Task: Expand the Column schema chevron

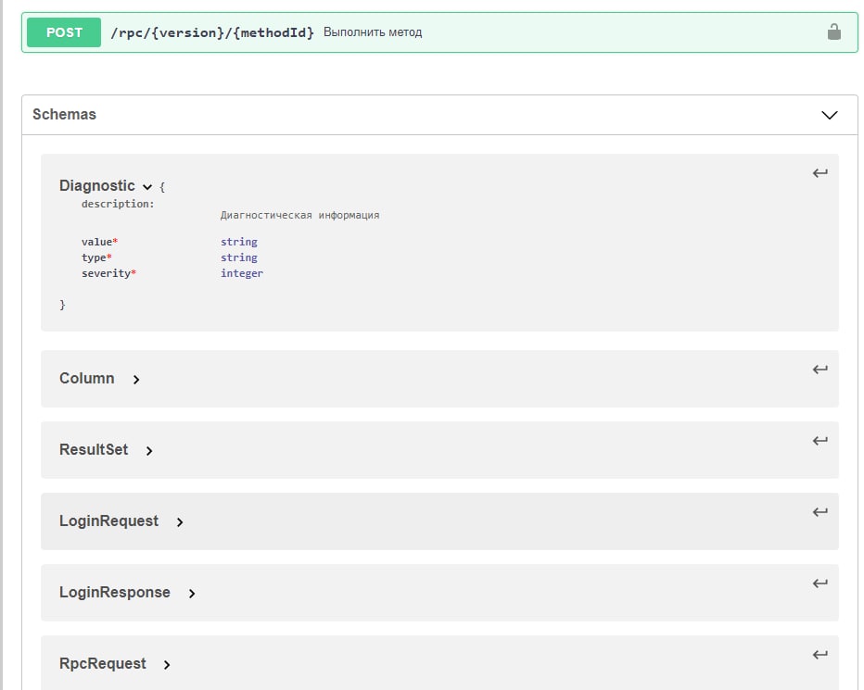Action: [136, 380]
